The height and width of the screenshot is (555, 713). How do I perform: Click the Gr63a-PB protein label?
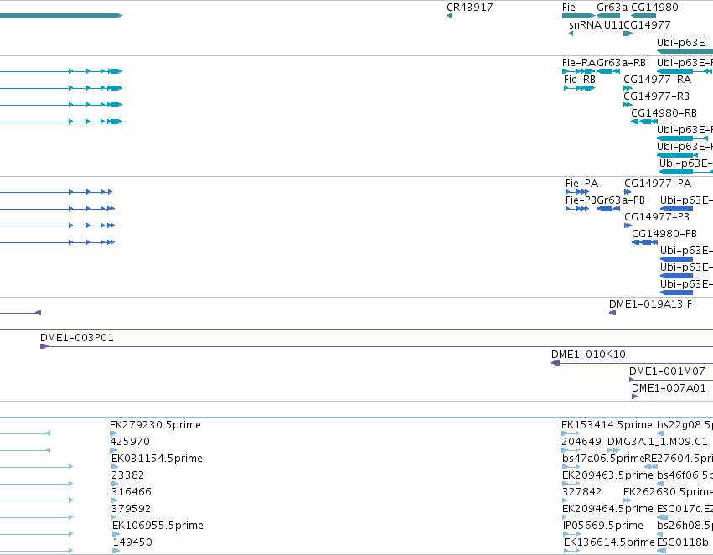(x=621, y=200)
